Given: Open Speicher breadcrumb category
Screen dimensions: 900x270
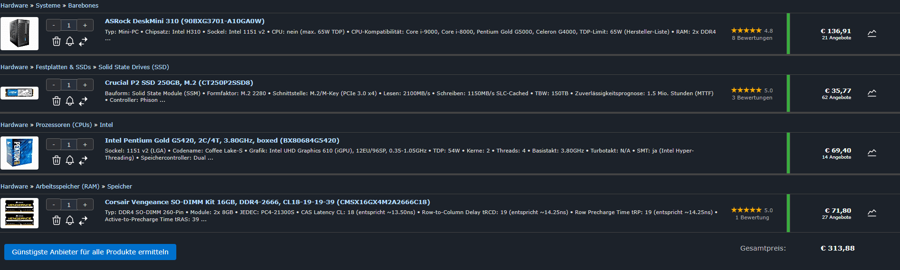Looking at the screenshot, I should tap(120, 187).
